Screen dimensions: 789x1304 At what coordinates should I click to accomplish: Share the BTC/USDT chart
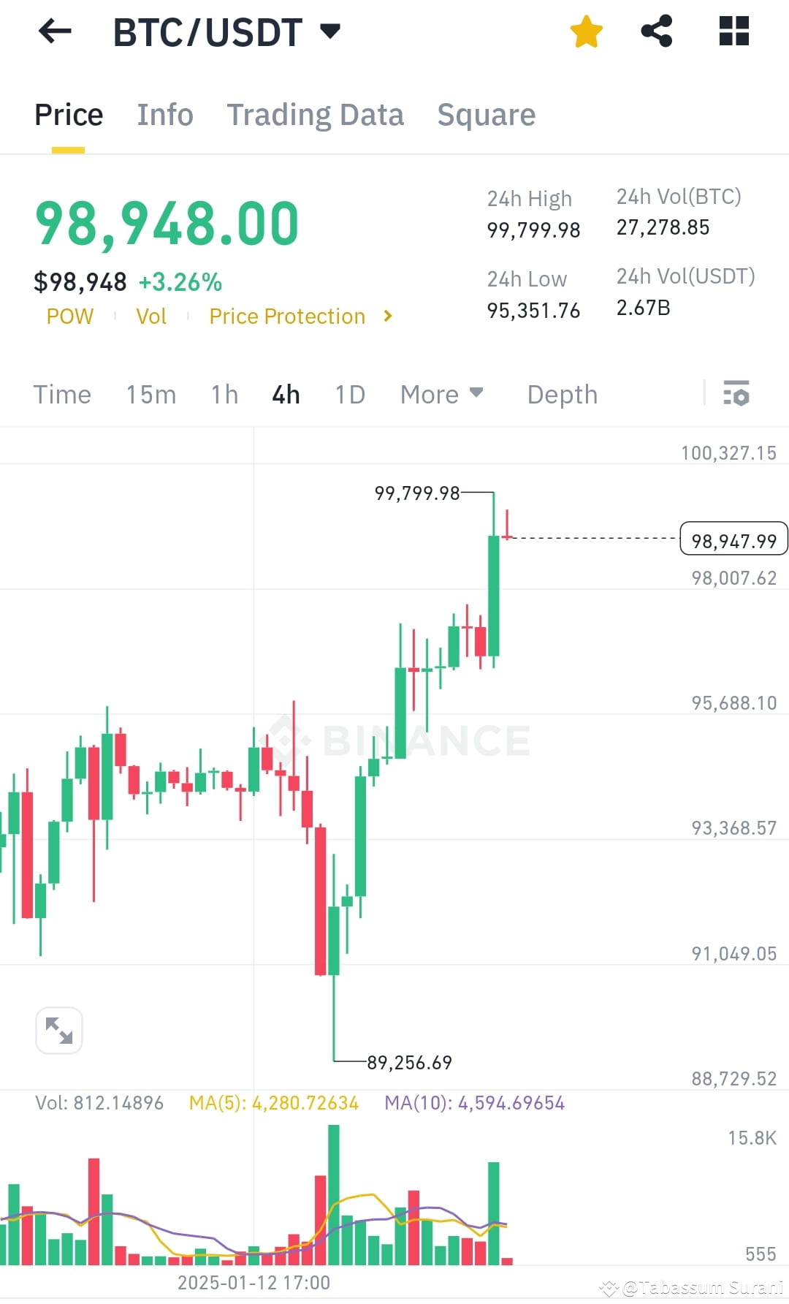point(655,31)
